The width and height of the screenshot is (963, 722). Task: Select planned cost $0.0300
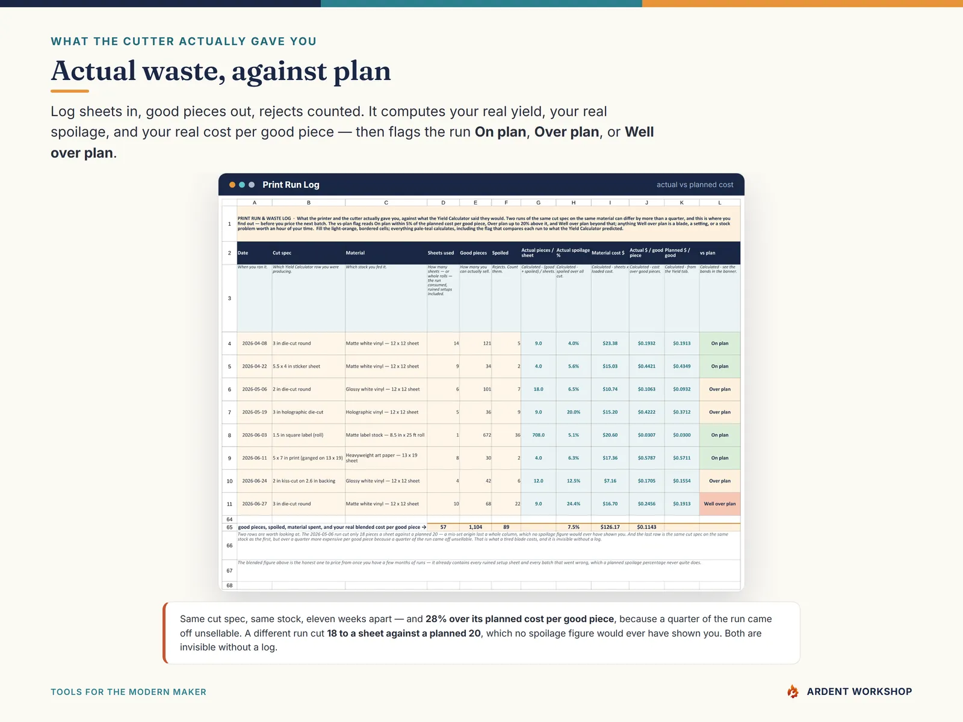[682, 435]
